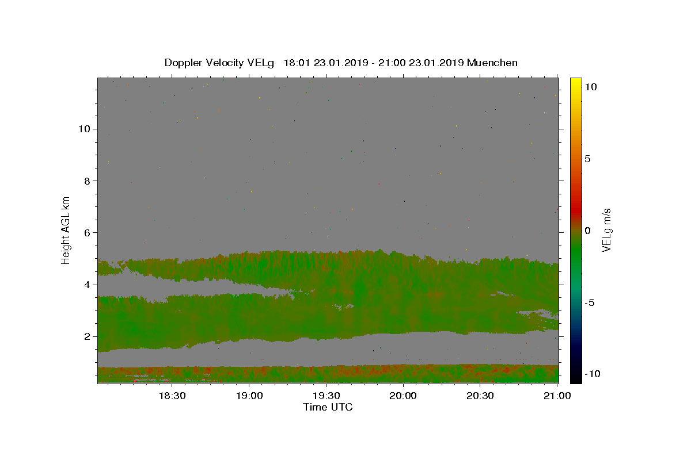The width and height of the screenshot is (691, 460).
Task: Click the height tick label '8'
Action: click(x=86, y=181)
